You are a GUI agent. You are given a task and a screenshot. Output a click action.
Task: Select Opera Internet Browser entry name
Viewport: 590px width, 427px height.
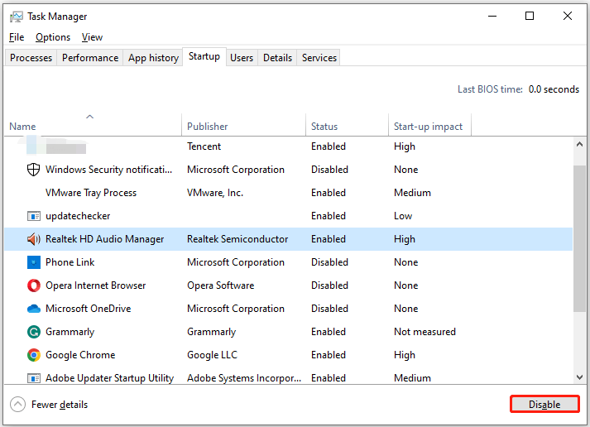click(95, 285)
